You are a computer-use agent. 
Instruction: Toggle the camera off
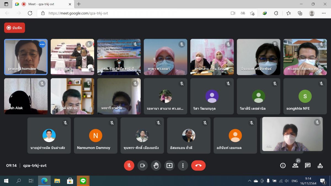coord(143,165)
